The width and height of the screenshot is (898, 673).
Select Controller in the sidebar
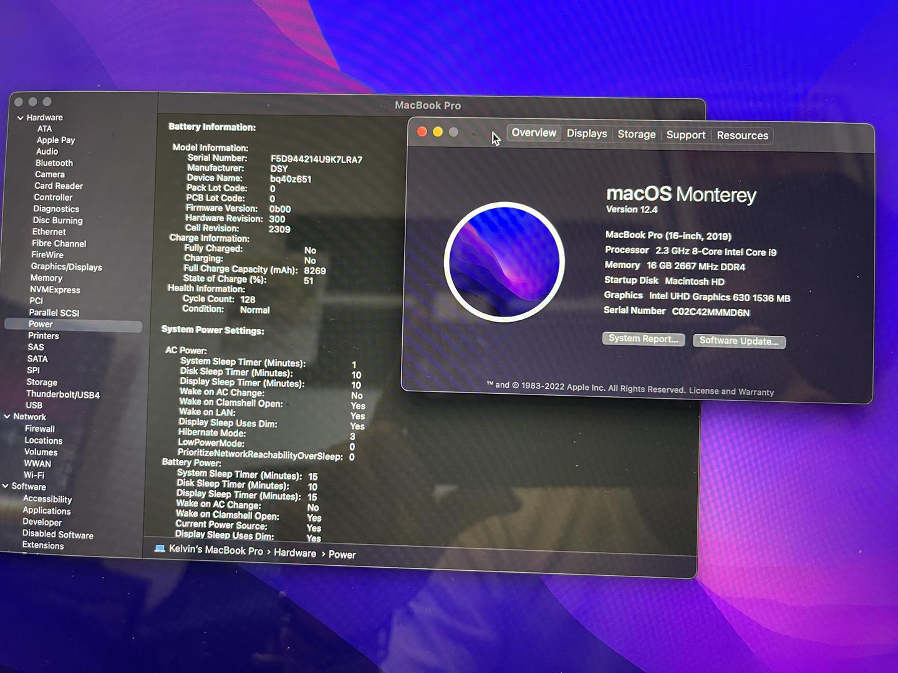pyautogui.click(x=53, y=198)
